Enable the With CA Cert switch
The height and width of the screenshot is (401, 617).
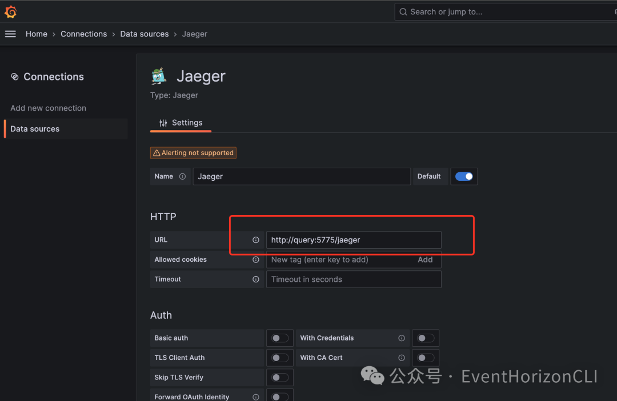[426, 358]
